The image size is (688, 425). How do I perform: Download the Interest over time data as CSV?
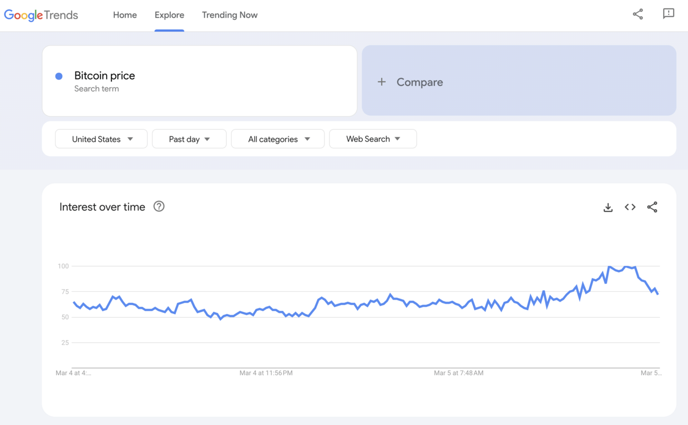(608, 207)
